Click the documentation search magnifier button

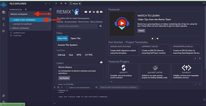point(101,26)
